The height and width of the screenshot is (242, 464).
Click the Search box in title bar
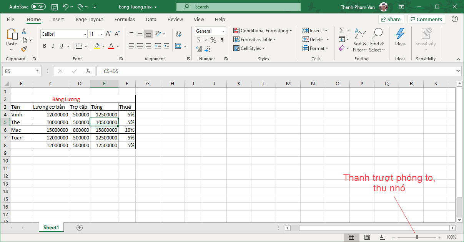pos(238,7)
